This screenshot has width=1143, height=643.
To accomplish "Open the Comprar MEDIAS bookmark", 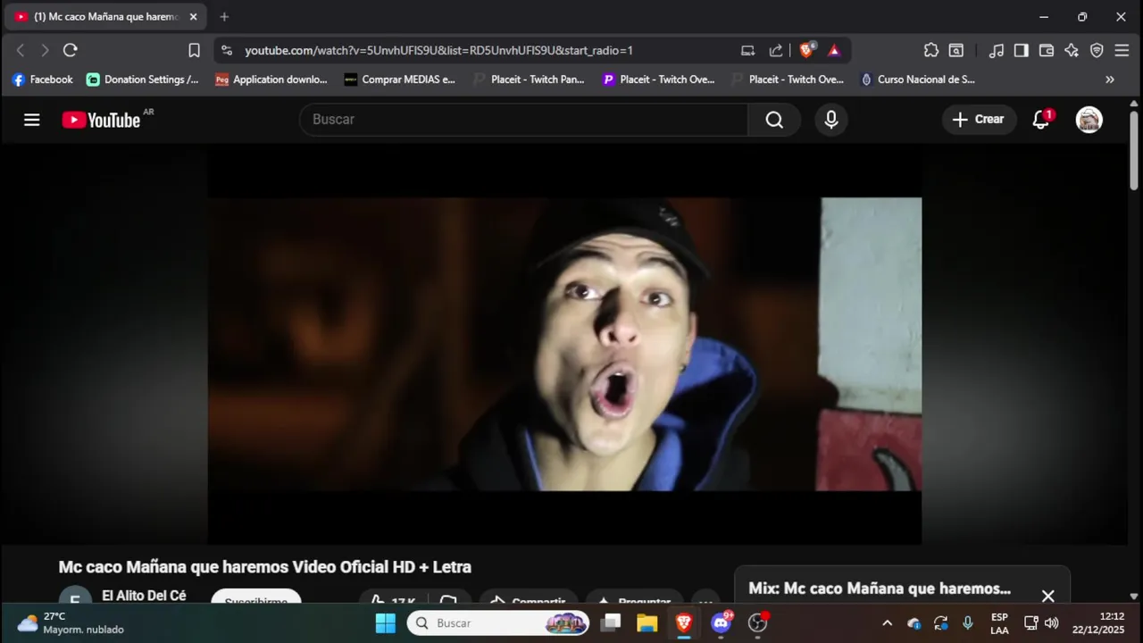I will (400, 79).
